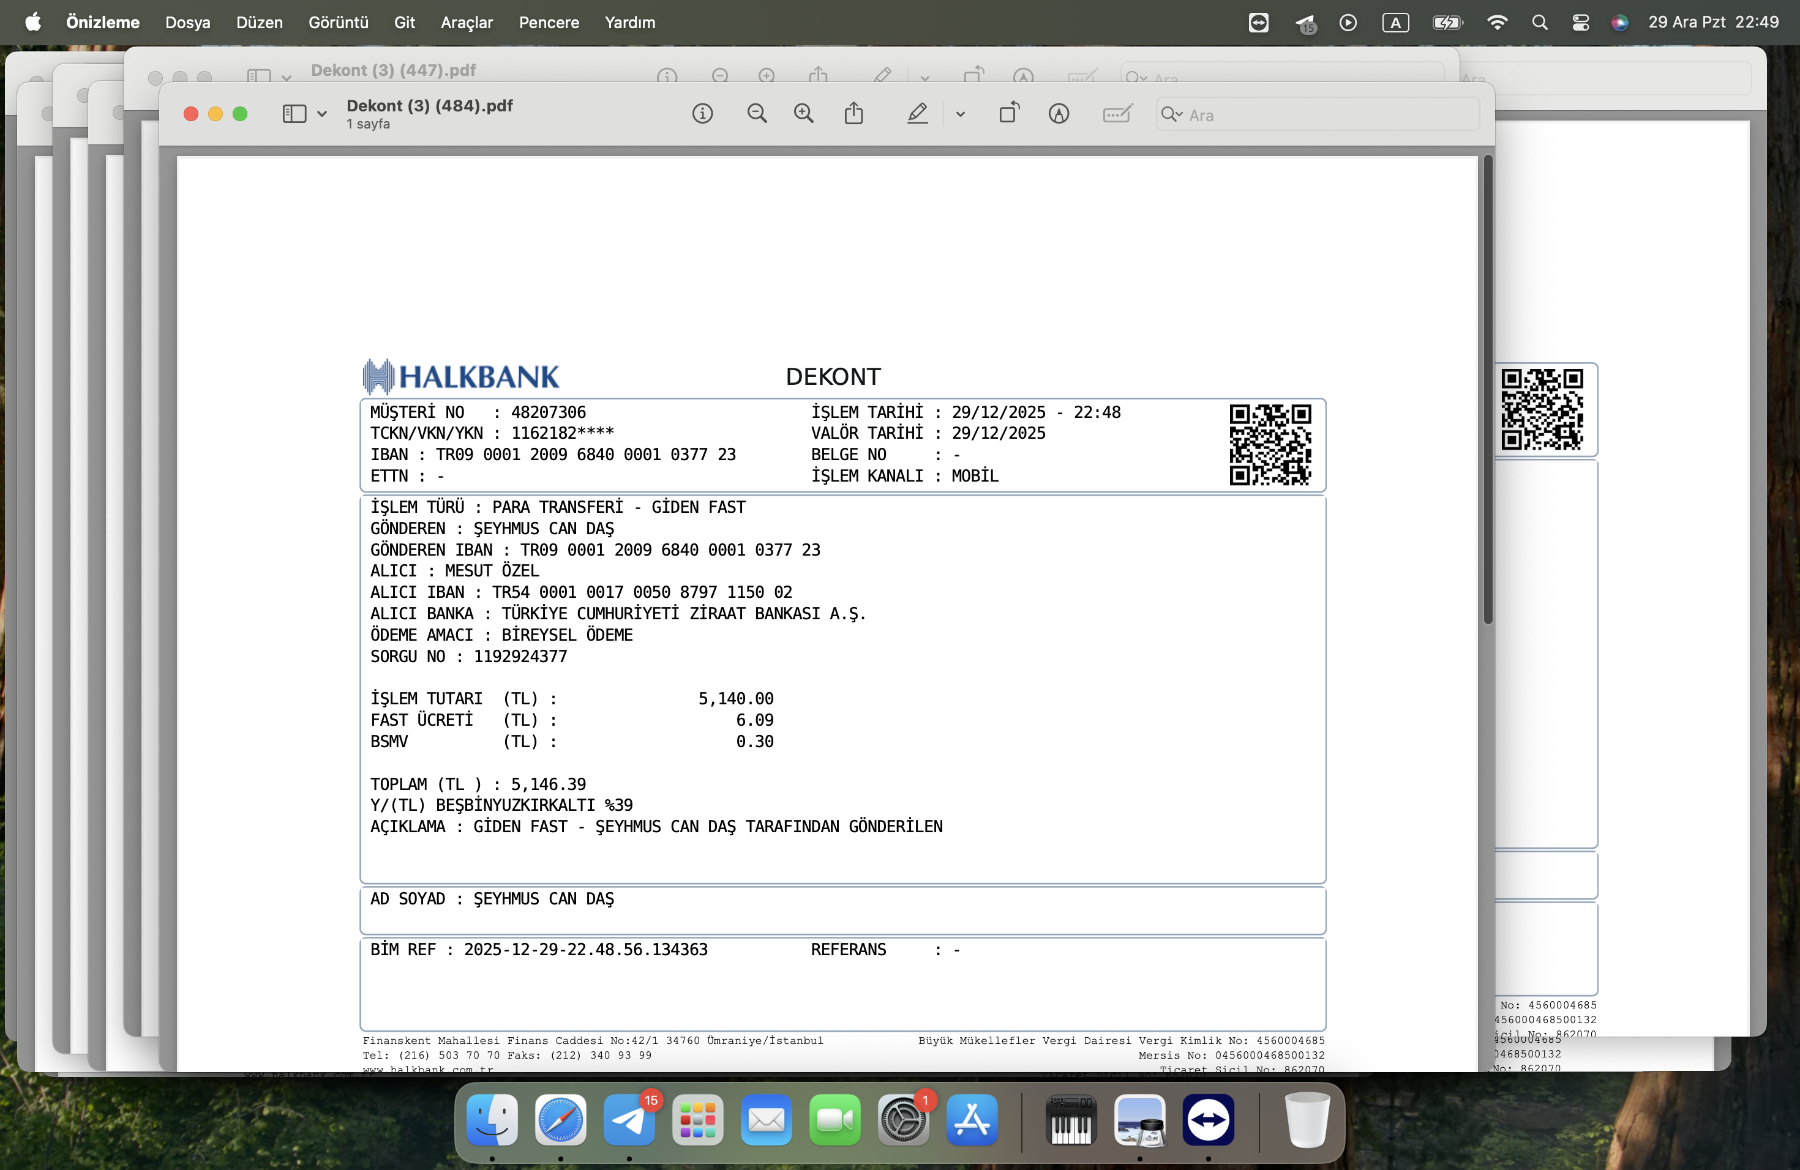1800x1170 pixels.
Task: Open Telegram from the Dock
Action: point(629,1119)
